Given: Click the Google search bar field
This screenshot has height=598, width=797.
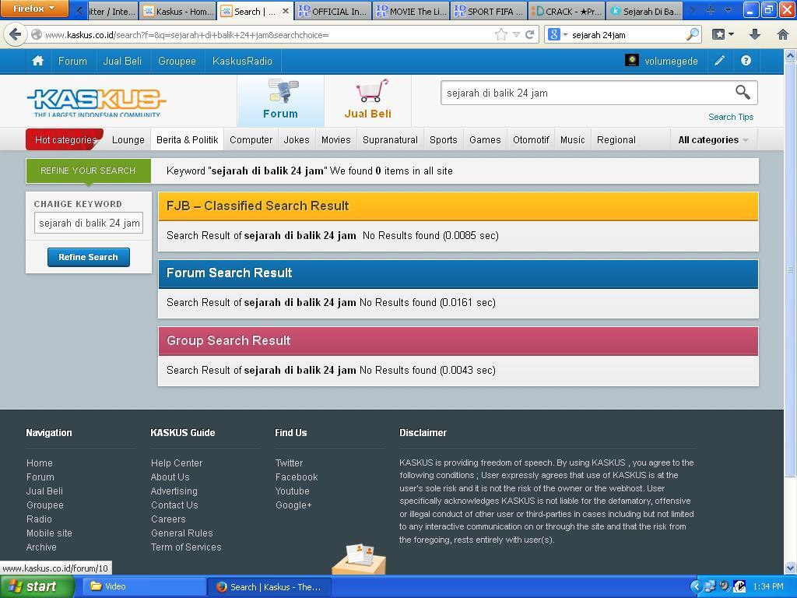Looking at the screenshot, I should 628,34.
